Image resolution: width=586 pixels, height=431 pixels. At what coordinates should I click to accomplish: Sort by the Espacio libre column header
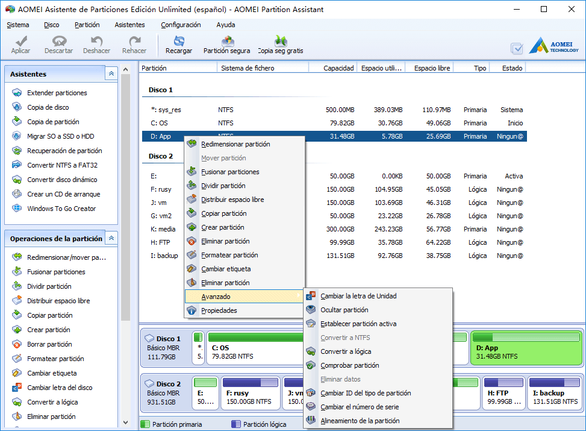point(429,68)
